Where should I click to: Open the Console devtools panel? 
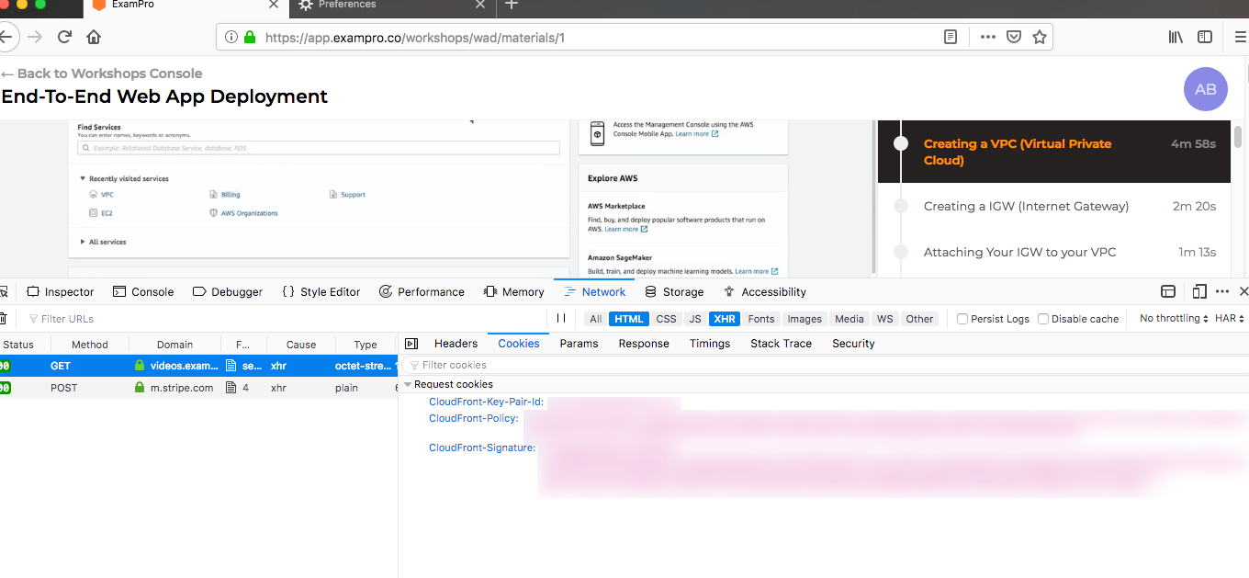click(x=143, y=291)
